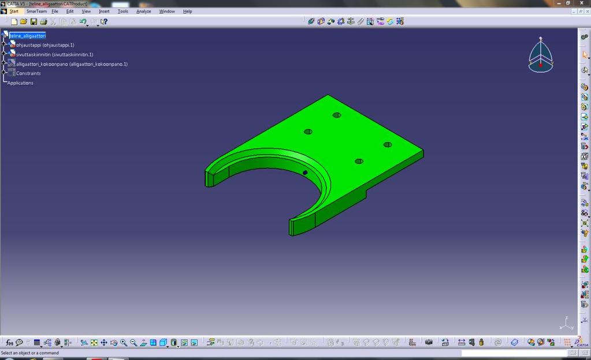Select alligaattori_kokoonpano in the tree

pos(72,64)
